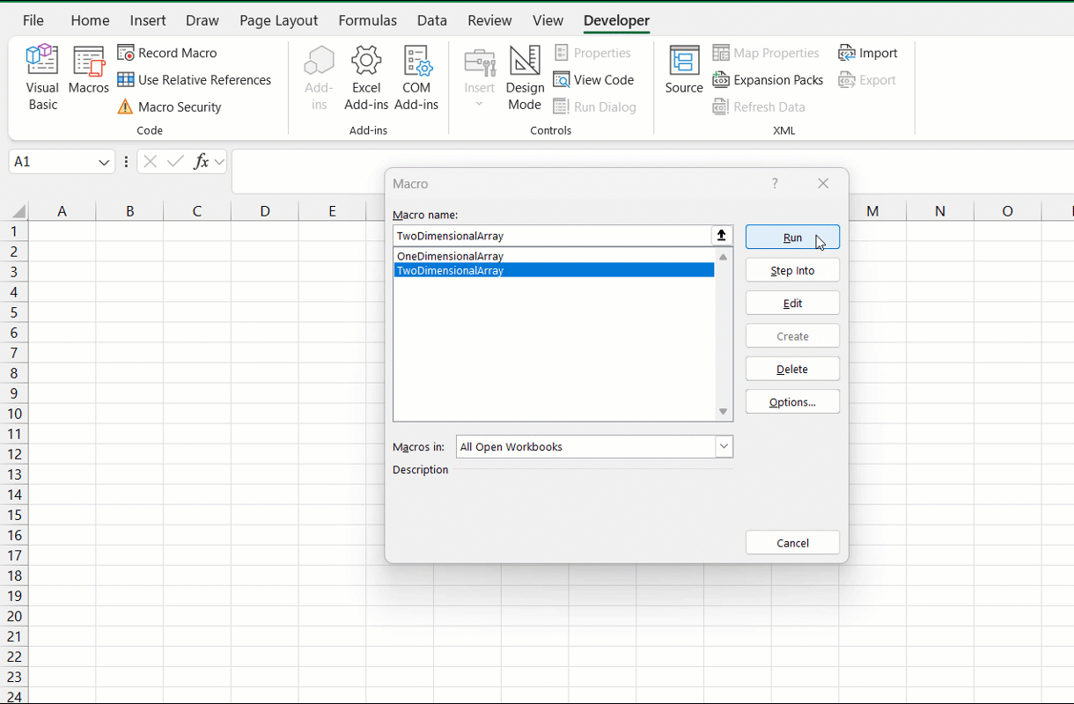This screenshot has height=704, width=1074.
Task: Click View Code in Controls
Action: click(594, 80)
